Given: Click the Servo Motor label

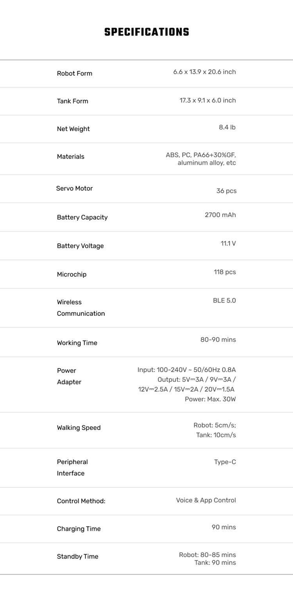Looking at the screenshot, I should 75,189.
